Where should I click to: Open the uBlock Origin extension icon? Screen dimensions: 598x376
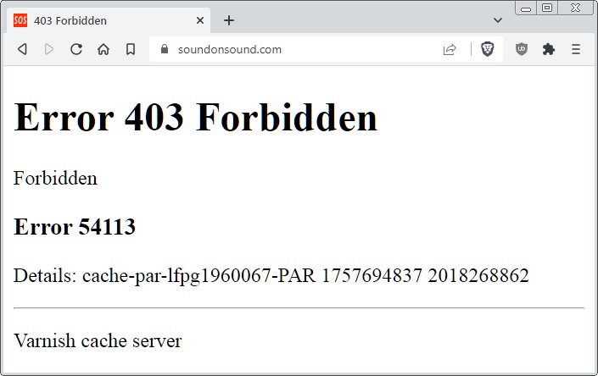coord(522,49)
